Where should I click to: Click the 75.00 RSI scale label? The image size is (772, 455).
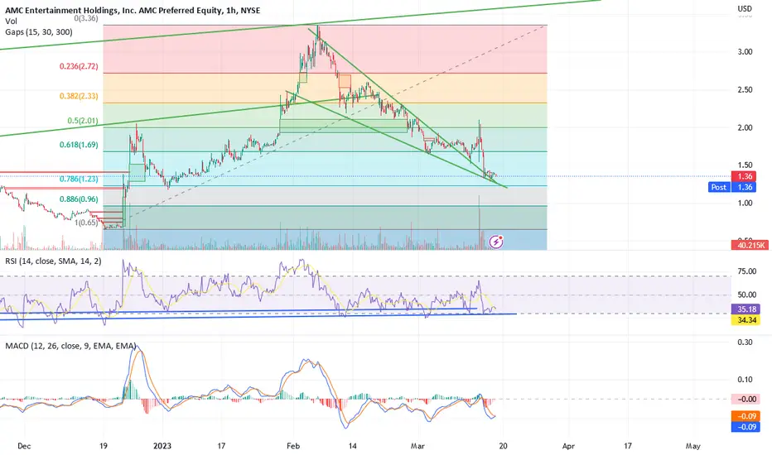tap(747, 271)
